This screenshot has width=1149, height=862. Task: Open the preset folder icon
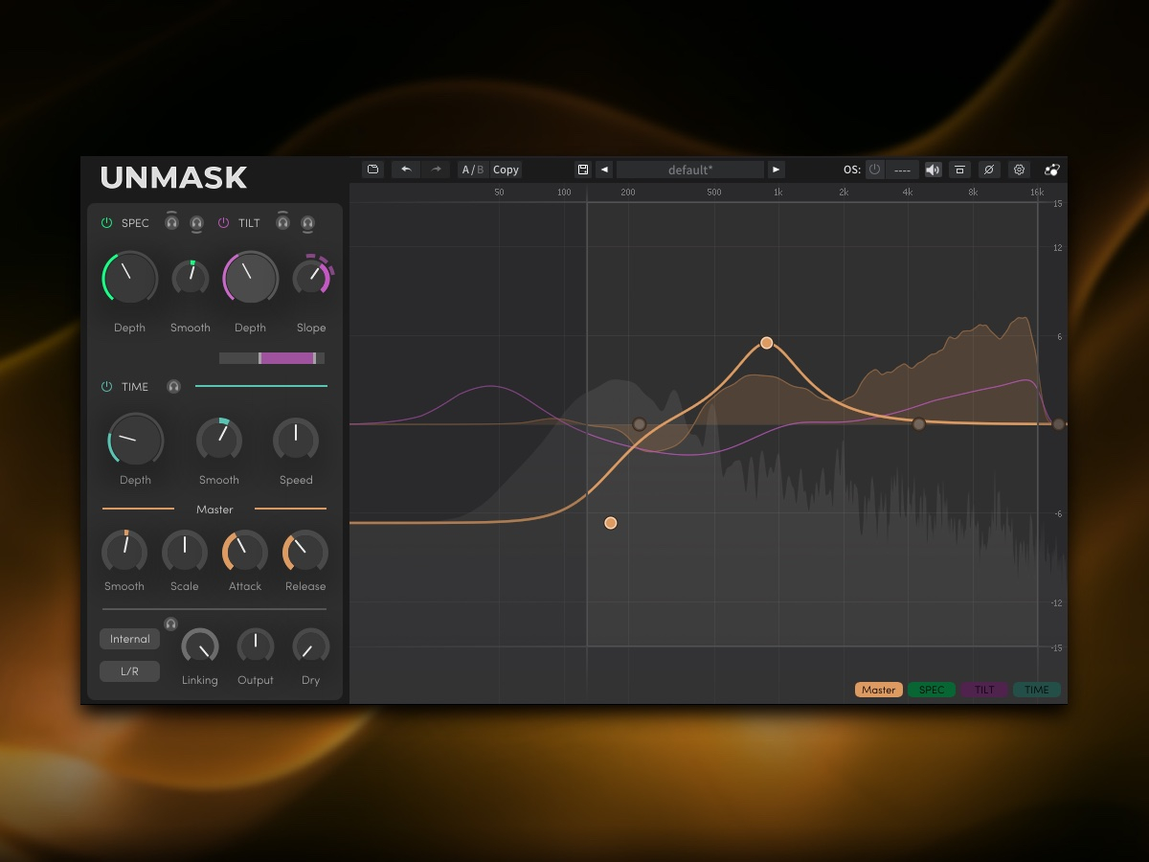(x=373, y=170)
